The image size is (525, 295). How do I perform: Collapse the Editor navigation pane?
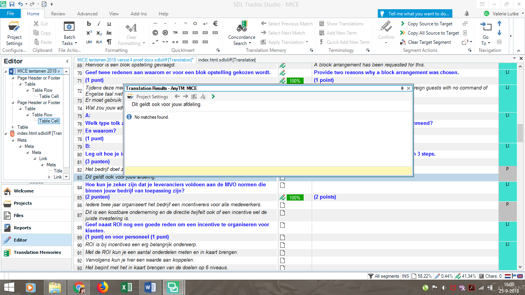tap(67, 61)
